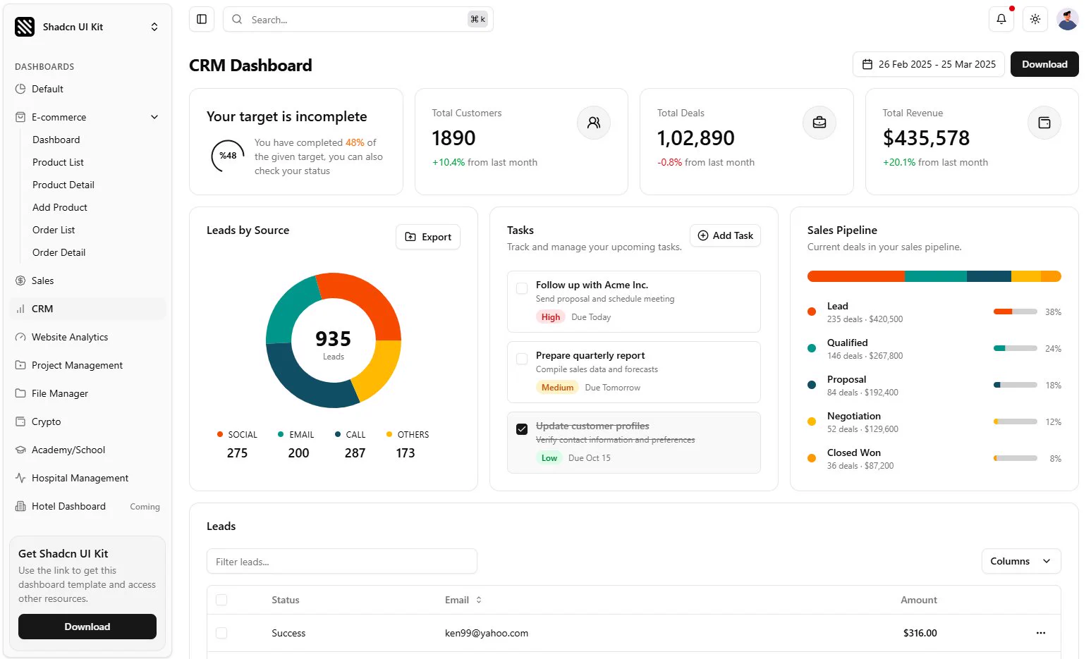This screenshot has height=659, width=1091.
Task: Toggle the sidebar panel icon
Action: point(202,19)
